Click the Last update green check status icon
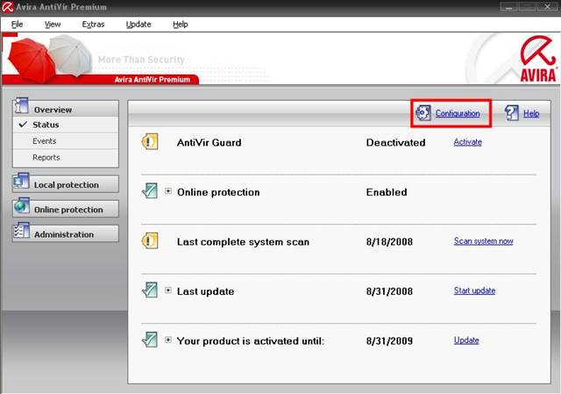The height and width of the screenshot is (394, 561). click(150, 290)
